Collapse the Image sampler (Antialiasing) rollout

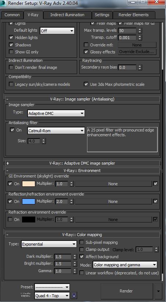tap(83, 99)
